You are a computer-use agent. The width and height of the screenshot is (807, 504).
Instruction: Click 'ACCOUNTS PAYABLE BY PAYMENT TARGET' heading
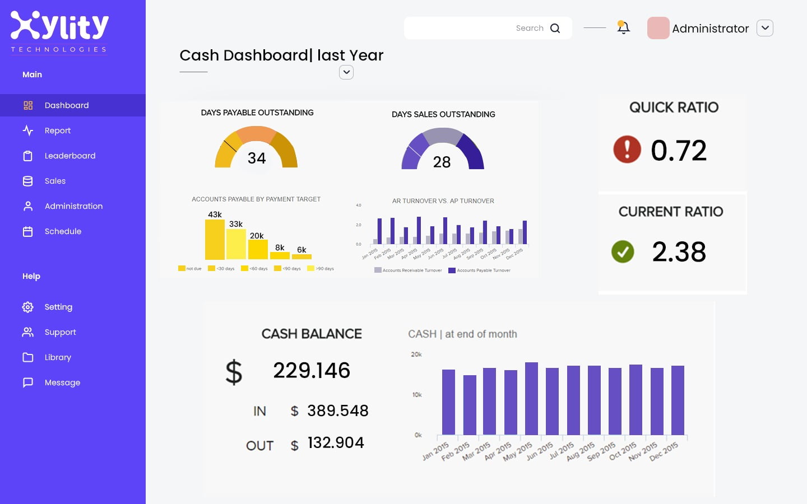tap(256, 199)
